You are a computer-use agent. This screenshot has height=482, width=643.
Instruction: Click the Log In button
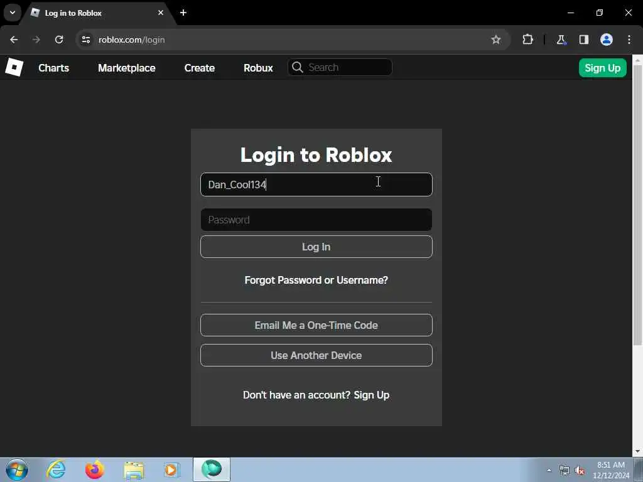pyautogui.click(x=316, y=247)
